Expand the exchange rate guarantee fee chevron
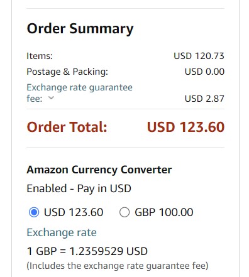Image resolution: width=249 pixels, height=277 pixels. coord(51,98)
